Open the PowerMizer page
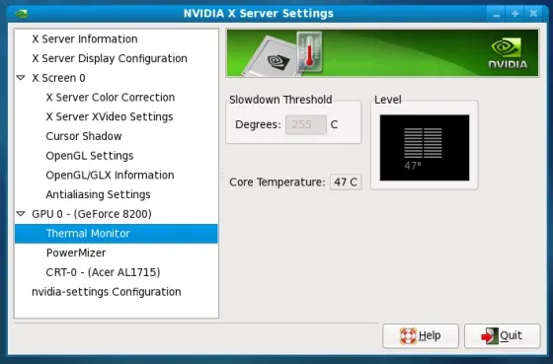 76,253
